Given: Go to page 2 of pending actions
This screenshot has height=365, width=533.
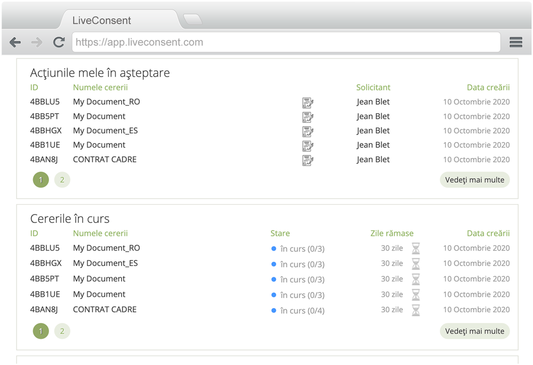Looking at the screenshot, I should point(62,180).
